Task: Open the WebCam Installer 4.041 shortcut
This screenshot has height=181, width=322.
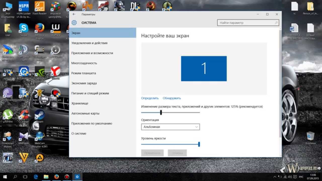Action: point(39,140)
